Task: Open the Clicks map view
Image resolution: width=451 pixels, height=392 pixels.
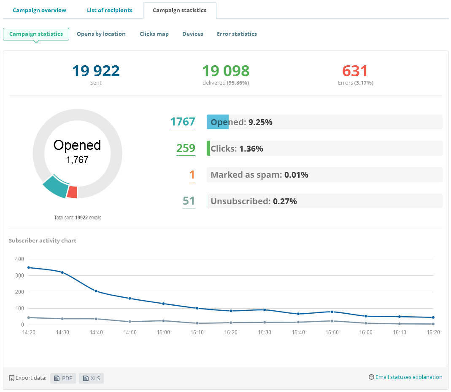Action: [154, 34]
